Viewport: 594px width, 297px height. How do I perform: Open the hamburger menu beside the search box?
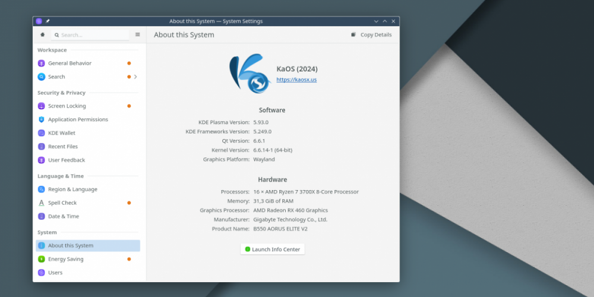pos(138,34)
